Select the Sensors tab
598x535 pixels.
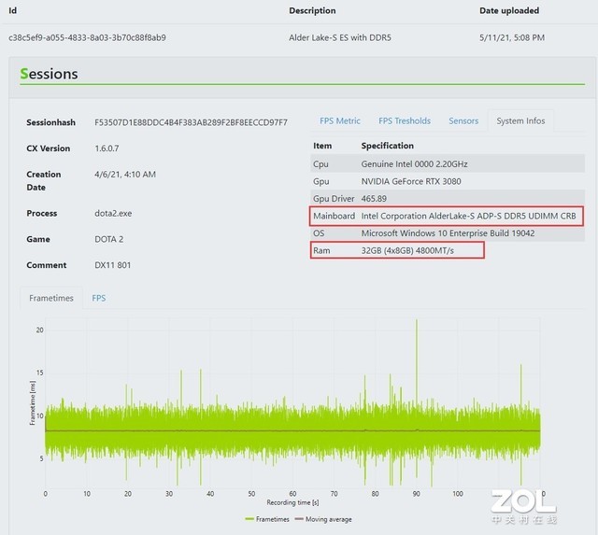coord(463,120)
